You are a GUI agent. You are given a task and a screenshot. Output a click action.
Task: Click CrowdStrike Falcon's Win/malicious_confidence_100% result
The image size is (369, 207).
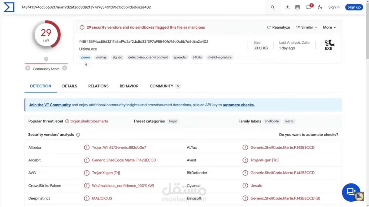123,186
